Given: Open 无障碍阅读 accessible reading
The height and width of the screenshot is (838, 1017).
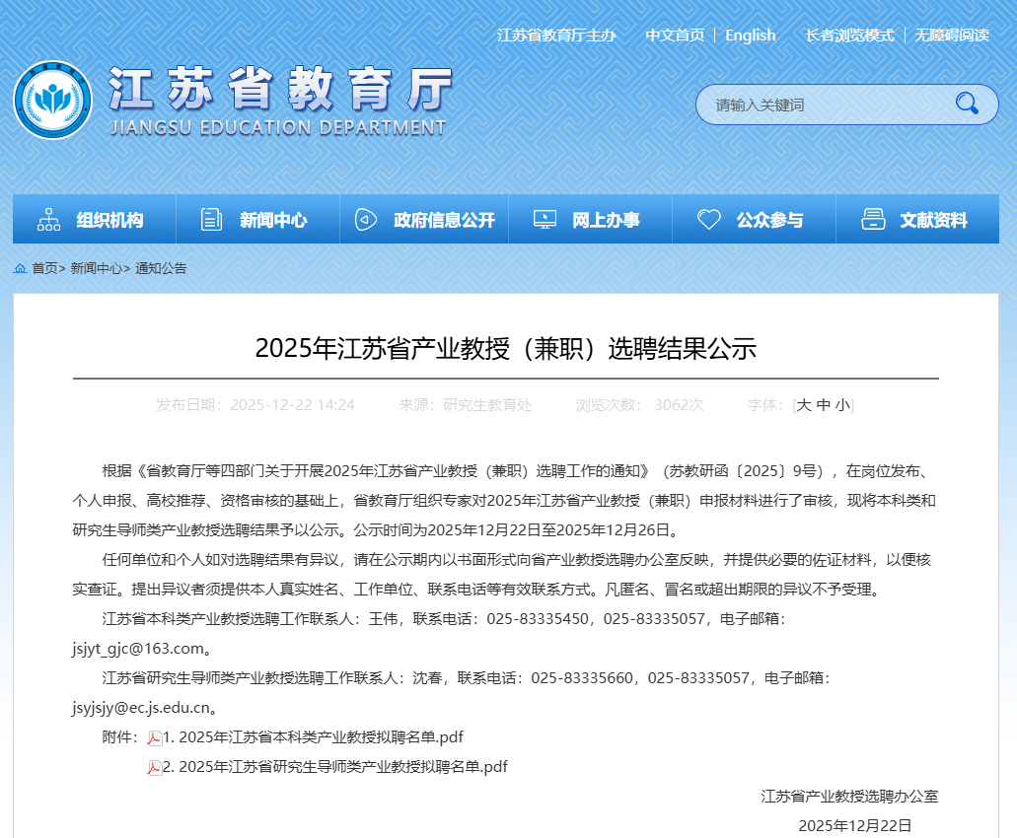Looking at the screenshot, I should coord(950,35).
